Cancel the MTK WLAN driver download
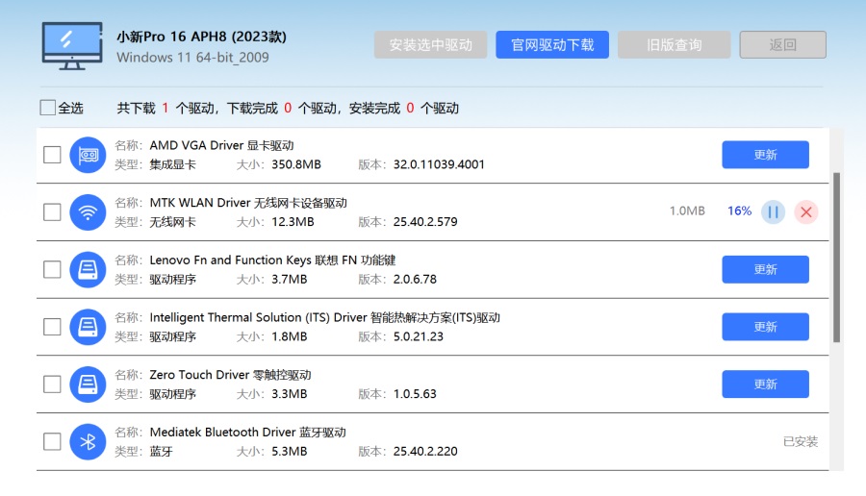The height and width of the screenshot is (496, 866). click(806, 211)
